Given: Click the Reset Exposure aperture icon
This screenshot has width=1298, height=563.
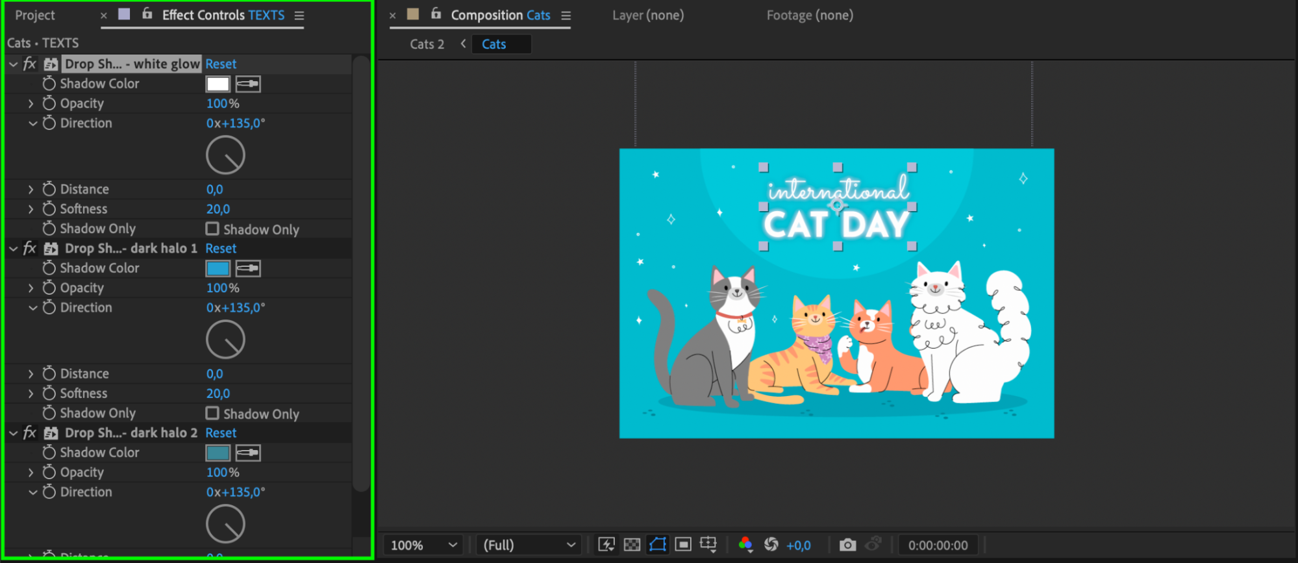Looking at the screenshot, I should click(x=771, y=545).
